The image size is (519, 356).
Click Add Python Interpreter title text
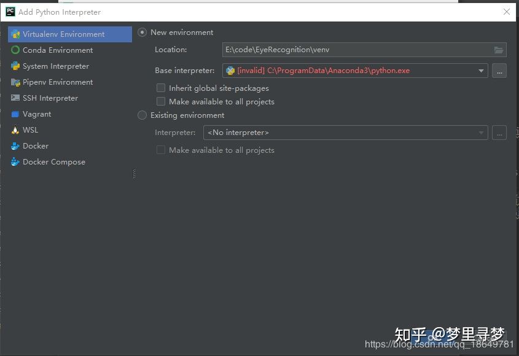[x=60, y=12]
